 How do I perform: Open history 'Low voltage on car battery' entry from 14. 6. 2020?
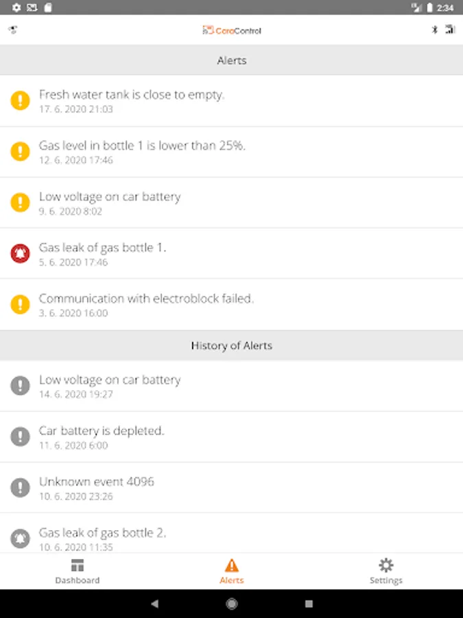[x=231, y=386]
